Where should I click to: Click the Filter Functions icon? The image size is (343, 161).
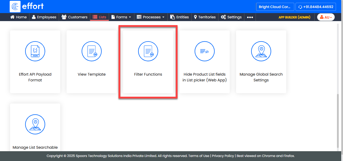[x=148, y=51]
